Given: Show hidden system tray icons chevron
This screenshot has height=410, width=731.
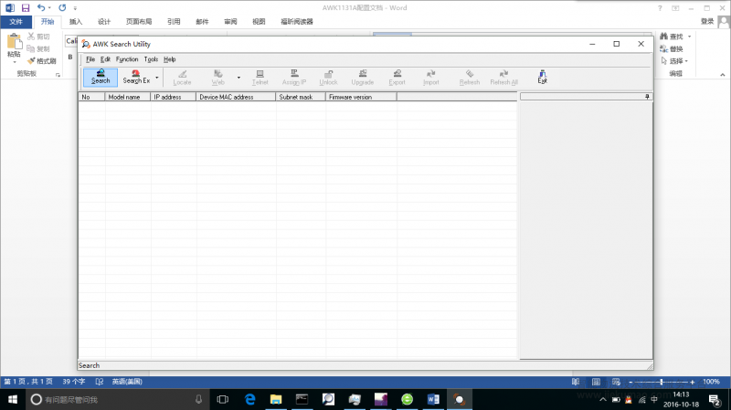Looking at the screenshot, I should (x=603, y=399).
